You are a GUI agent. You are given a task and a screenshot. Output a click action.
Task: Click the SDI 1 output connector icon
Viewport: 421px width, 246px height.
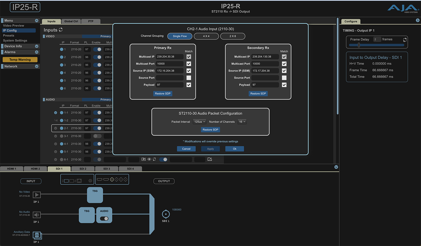pos(166,214)
